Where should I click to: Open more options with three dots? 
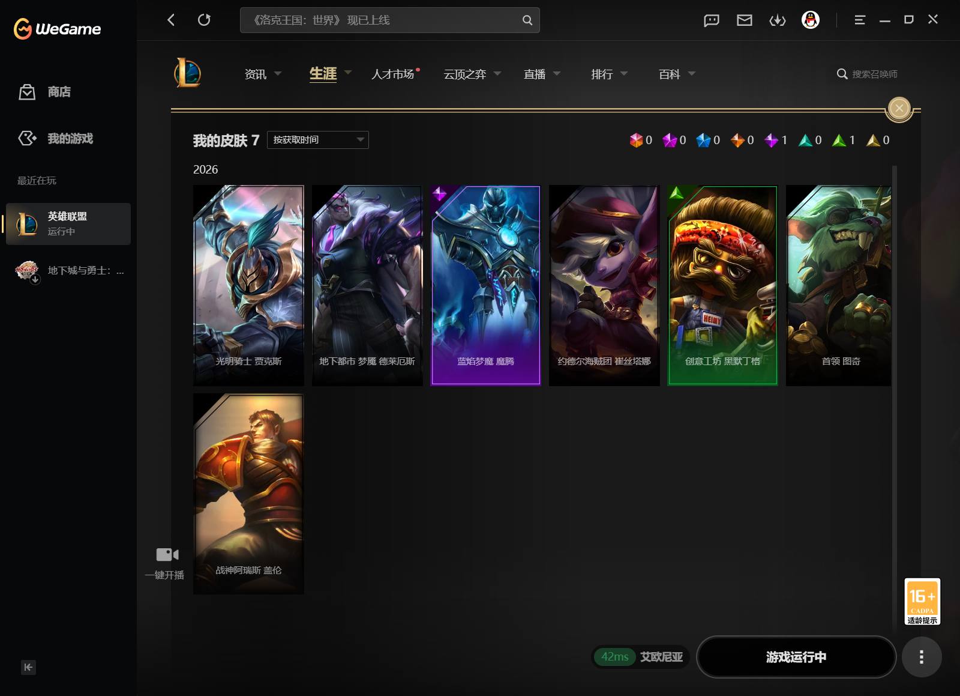click(922, 657)
